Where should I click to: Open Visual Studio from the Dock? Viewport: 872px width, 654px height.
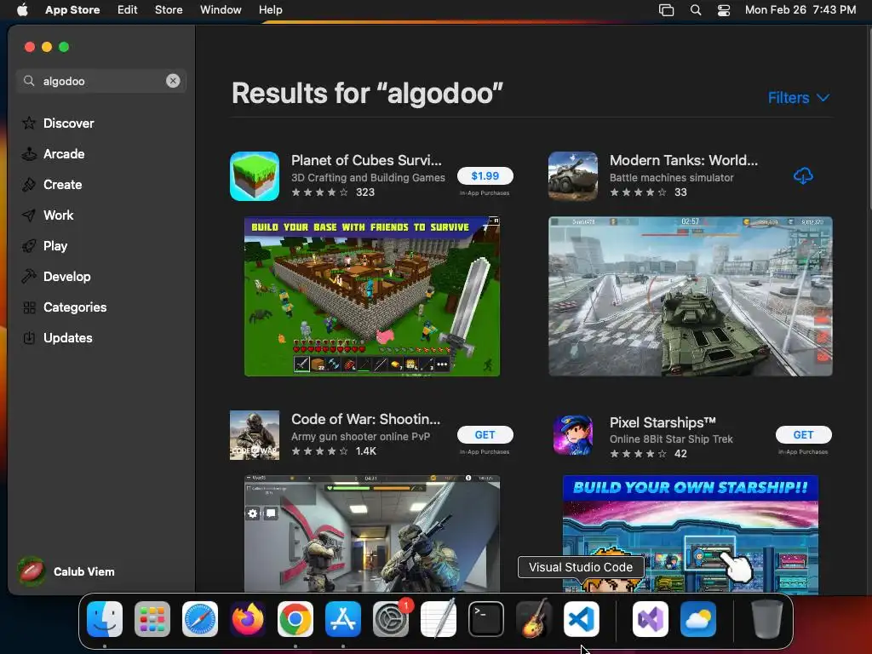(650, 619)
